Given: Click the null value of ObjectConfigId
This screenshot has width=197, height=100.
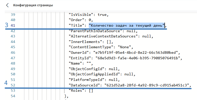Looking at the screenshot, I should point(113,69).
